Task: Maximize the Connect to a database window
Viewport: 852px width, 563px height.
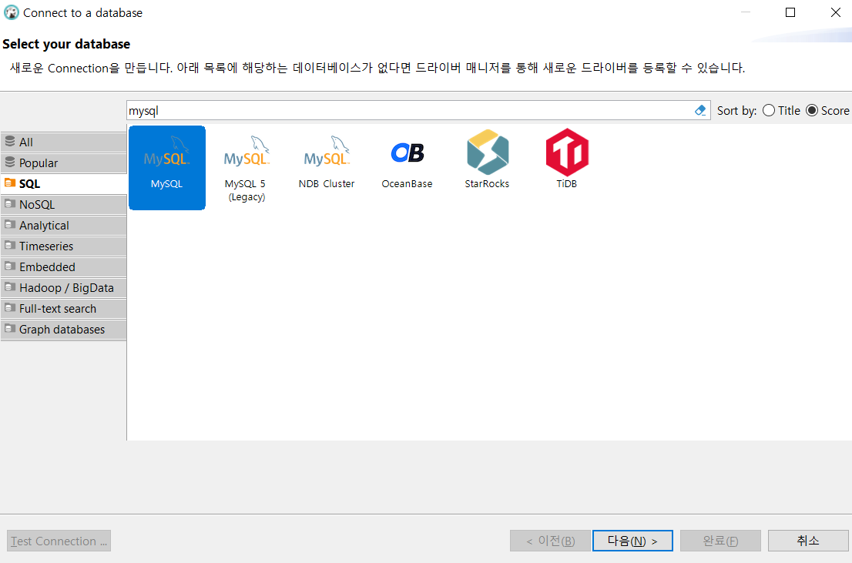Action: [790, 12]
